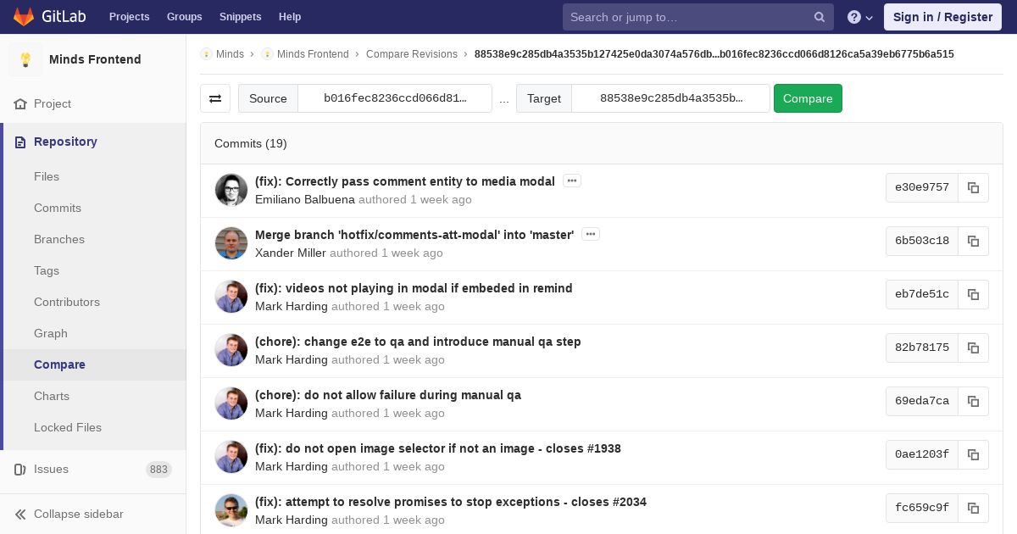The width and height of the screenshot is (1017, 534).
Task: Click the search magnifier icon
Action: tap(820, 17)
